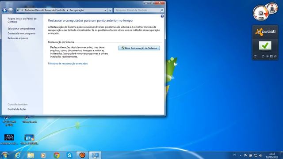This screenshot has width=283, height=159.
Task: Open Skype from taskbar
Action: tap(69, 155)
